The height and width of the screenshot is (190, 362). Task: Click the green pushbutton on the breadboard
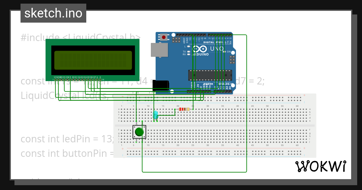click(x=139, y=132)
